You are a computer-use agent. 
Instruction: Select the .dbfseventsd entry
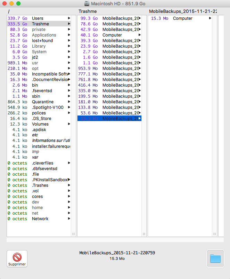39,168
